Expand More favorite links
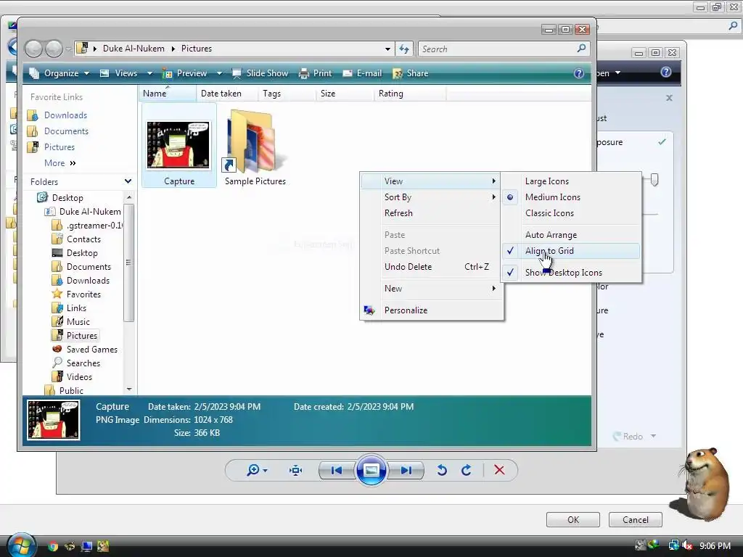743x557 pixels. coord(59,163)
